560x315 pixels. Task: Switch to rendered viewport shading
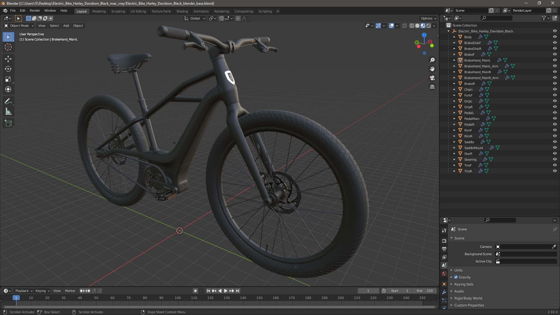point(428,26)
